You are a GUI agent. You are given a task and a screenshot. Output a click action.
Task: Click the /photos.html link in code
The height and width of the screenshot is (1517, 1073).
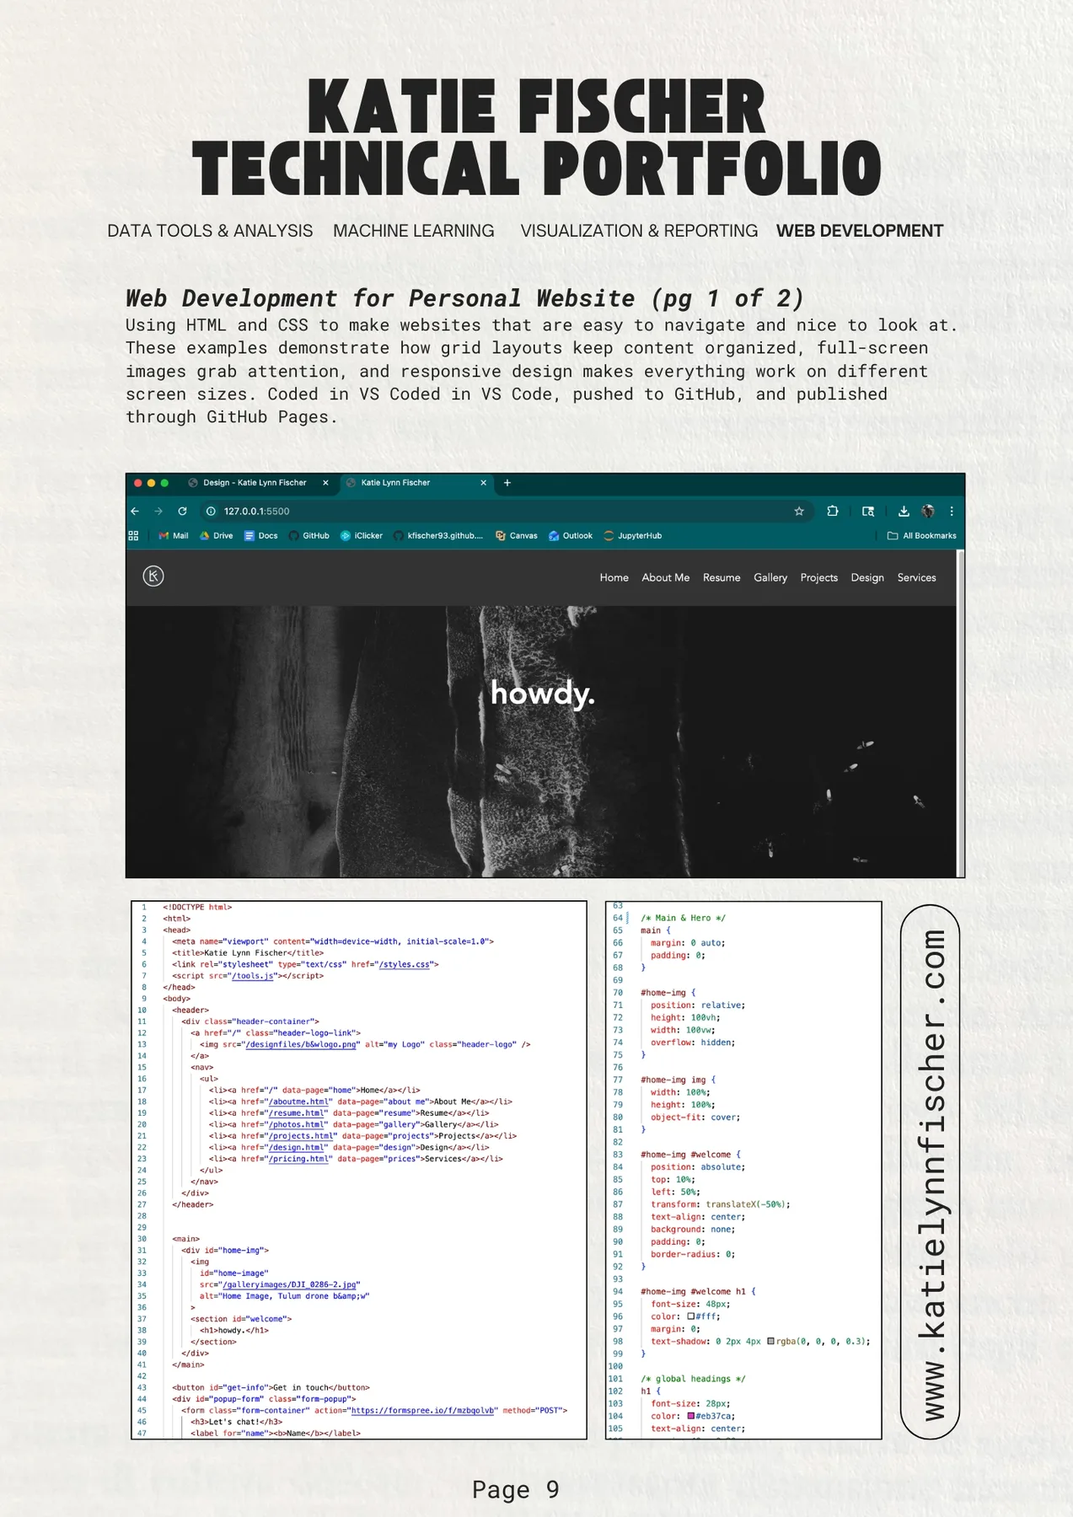(296, 1124)
